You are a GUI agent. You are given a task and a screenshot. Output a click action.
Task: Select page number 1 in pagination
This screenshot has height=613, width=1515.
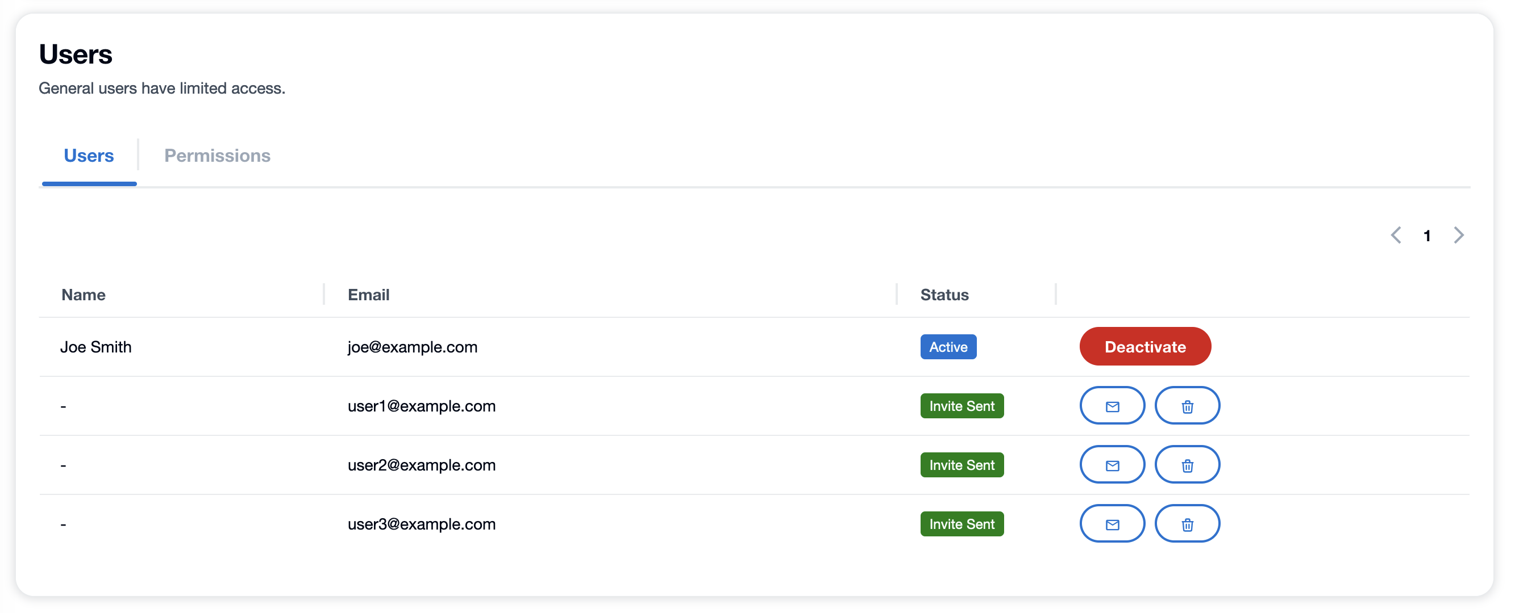pyautogui.click(x=1427, y=236)
